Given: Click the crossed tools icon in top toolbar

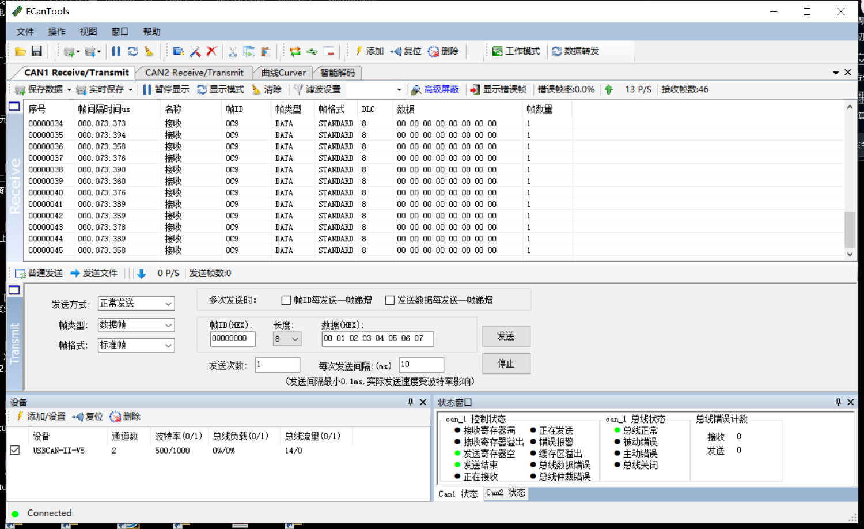Looking at the screenshot, I should 195,51.
